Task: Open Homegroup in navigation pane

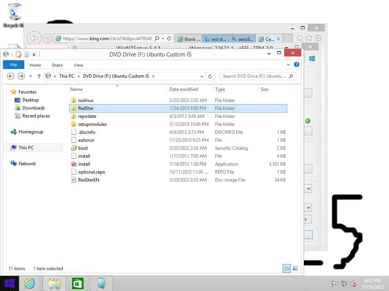Action: pyautogui.click(x=31, y=132)
